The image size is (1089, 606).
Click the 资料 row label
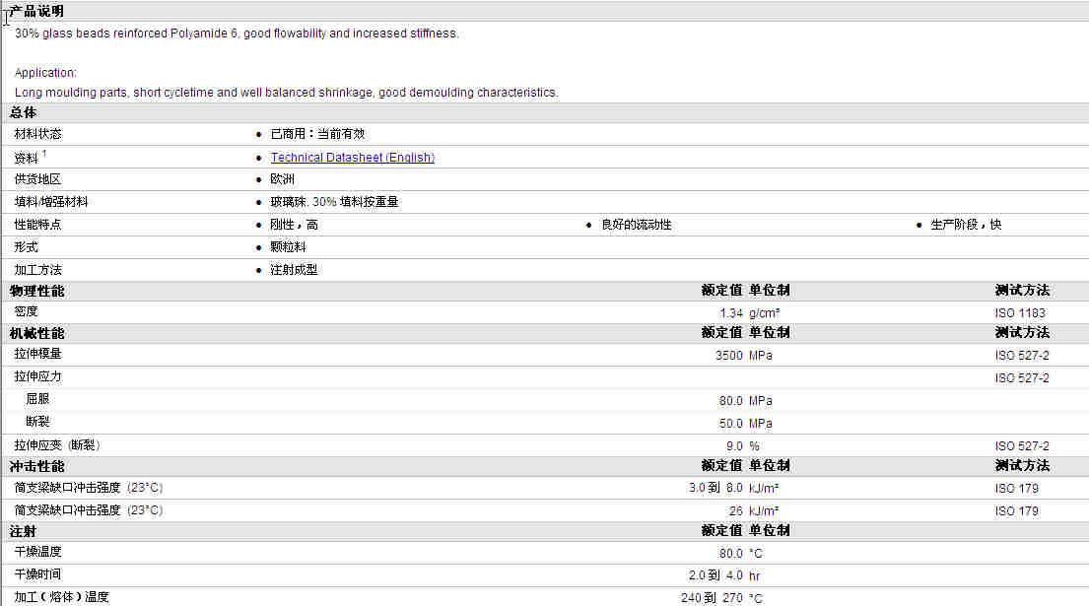(x=27, y=158)
